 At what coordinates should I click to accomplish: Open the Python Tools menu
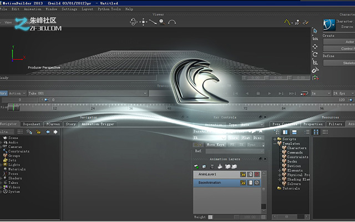click(109, 9)
